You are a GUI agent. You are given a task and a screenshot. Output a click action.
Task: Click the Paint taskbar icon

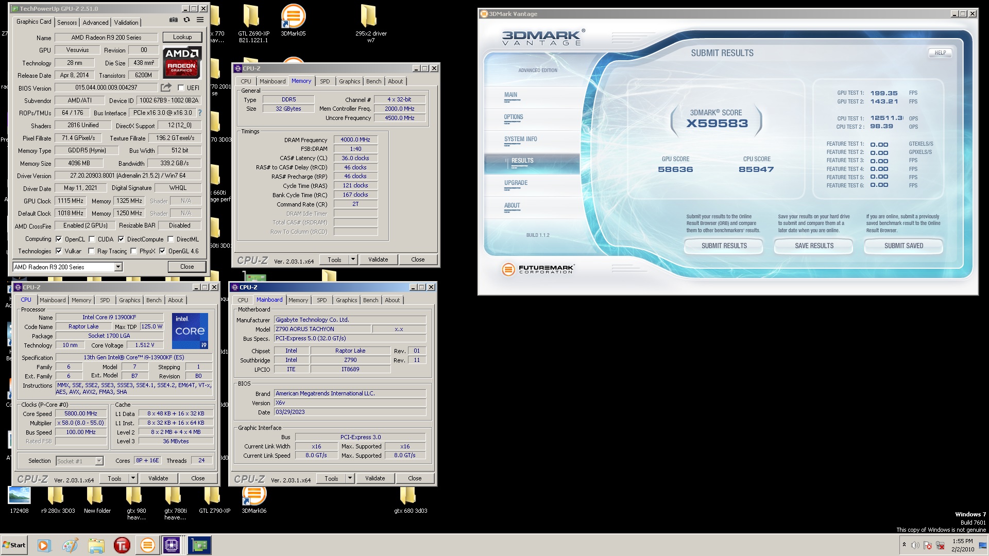click(70, 545)
